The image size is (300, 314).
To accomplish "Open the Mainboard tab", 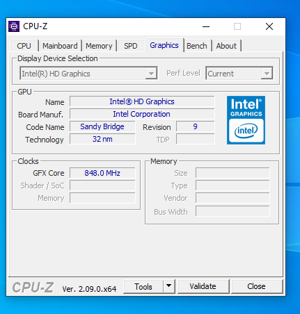I will point(60,46).
